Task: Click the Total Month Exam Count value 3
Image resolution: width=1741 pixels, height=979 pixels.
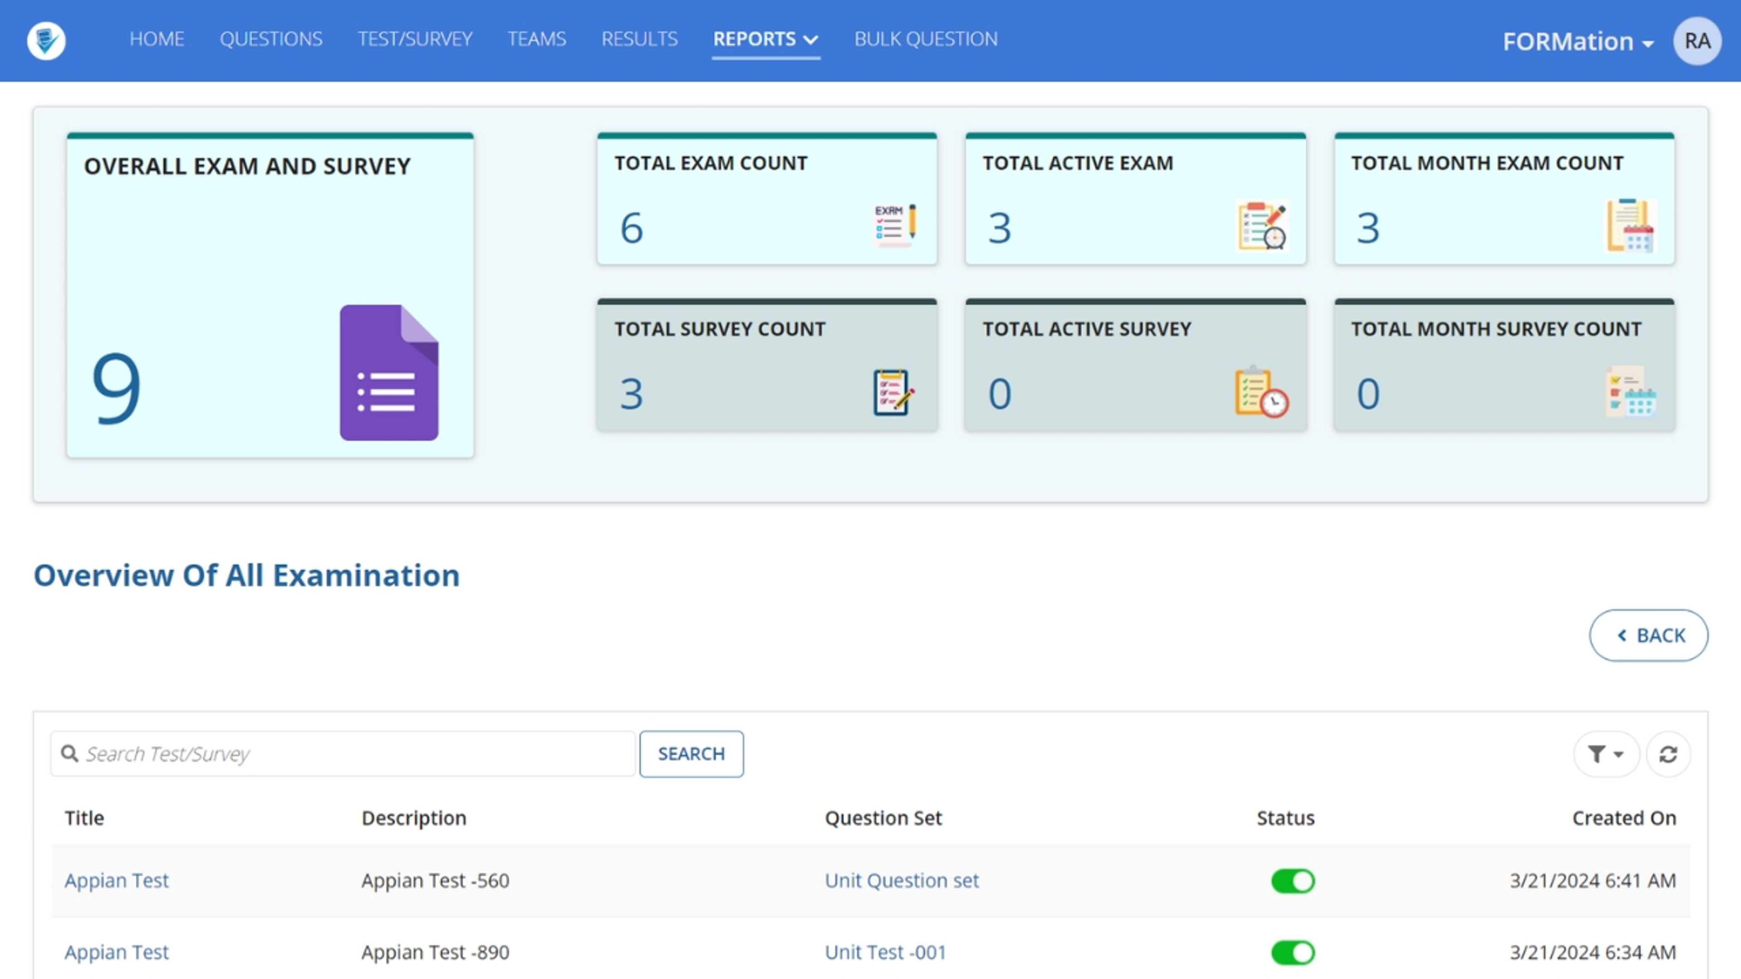Action: [x=1368, y=228]
